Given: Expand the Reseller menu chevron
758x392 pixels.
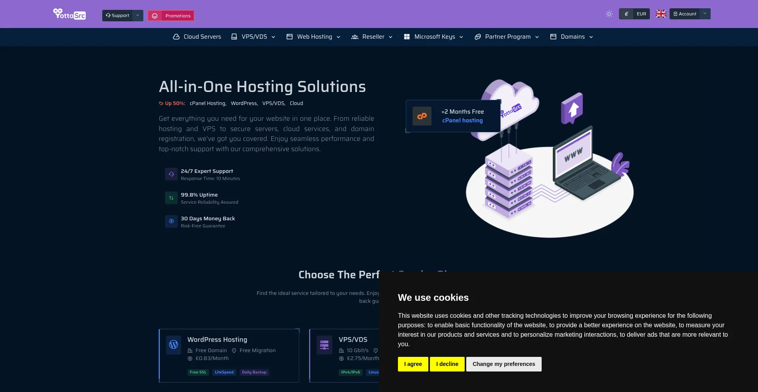Looking at the screenshot, I should tap(390, 37).
